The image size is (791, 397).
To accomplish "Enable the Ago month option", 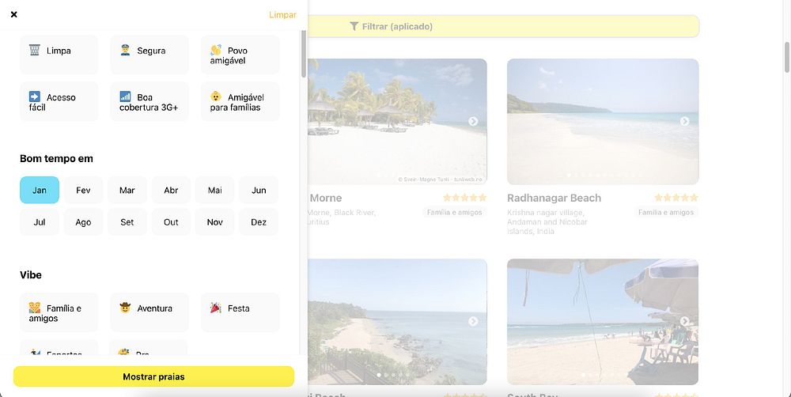I will coord(83,222).
